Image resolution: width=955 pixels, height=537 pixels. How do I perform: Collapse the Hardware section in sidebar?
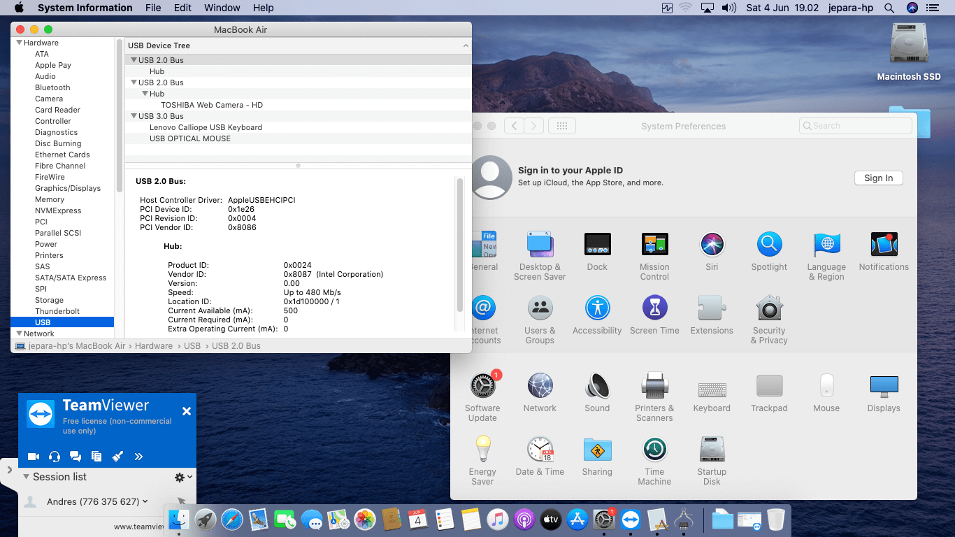[20, 43]
